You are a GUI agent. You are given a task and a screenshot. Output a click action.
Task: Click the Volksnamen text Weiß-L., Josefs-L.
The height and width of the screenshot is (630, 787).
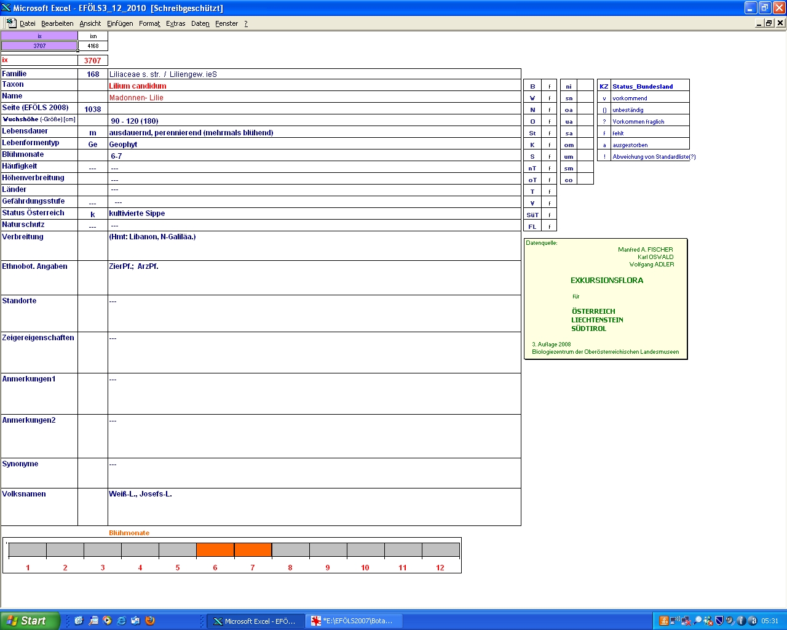140,494
